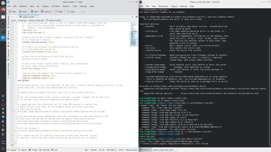Toggle the Terminal panel in Kate
Viewport: 271px width, 152px height.
click(44, 150)
